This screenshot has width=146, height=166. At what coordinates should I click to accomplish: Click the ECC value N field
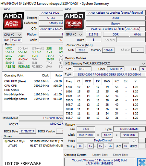pos(143,69)
